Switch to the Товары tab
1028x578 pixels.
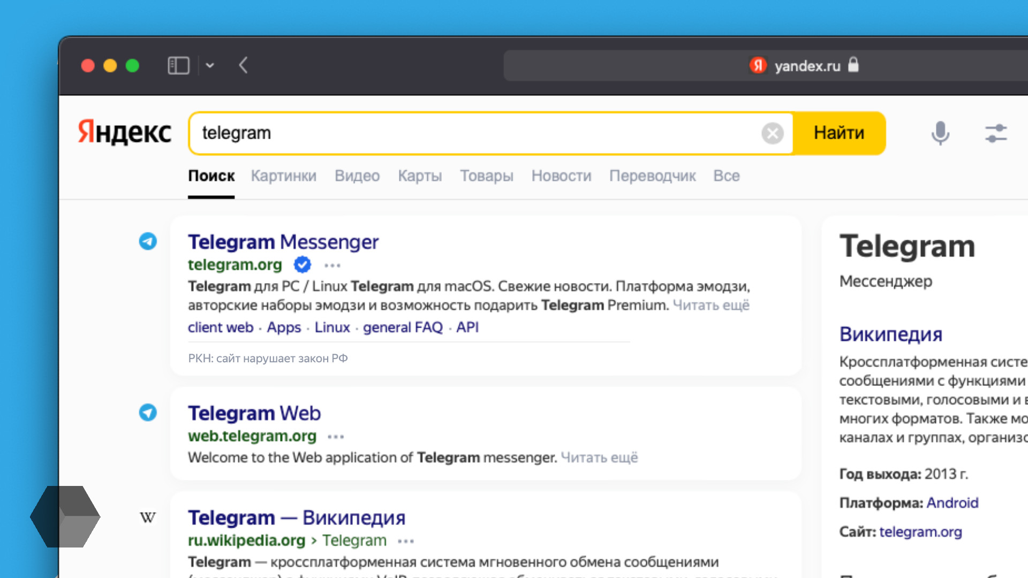487,176
